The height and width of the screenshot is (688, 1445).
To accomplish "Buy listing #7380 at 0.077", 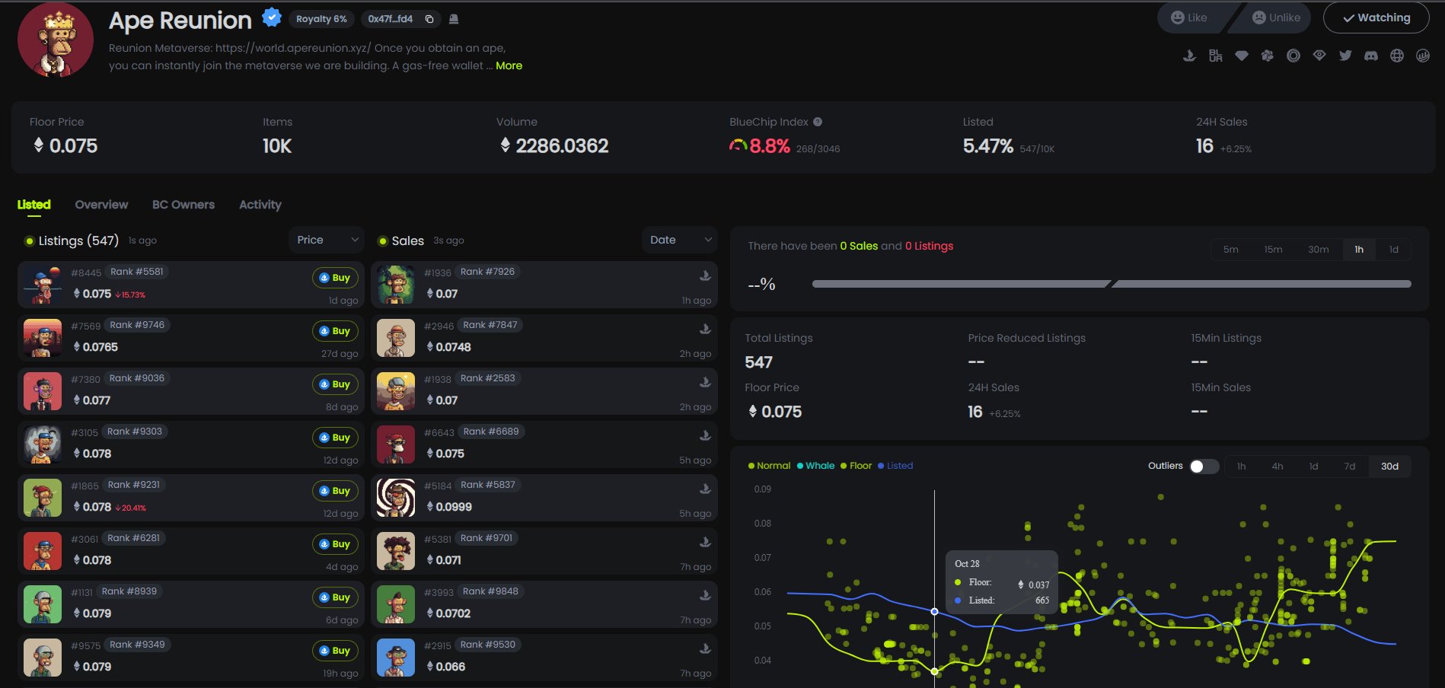I will pos(335,384).
